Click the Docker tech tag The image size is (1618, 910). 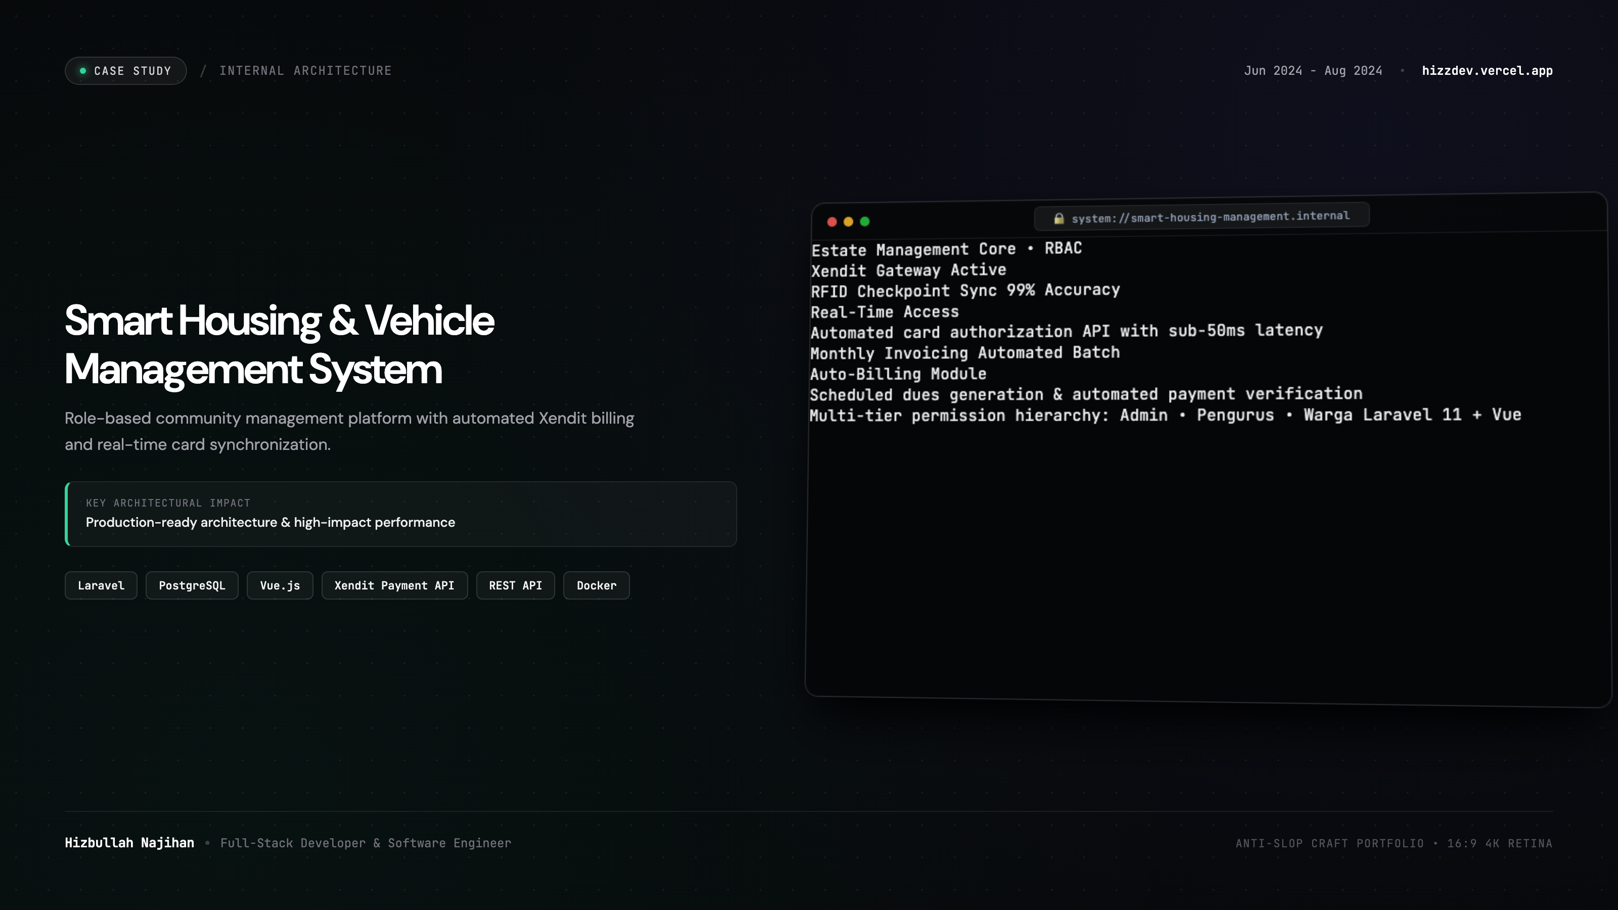pos(596,585)
